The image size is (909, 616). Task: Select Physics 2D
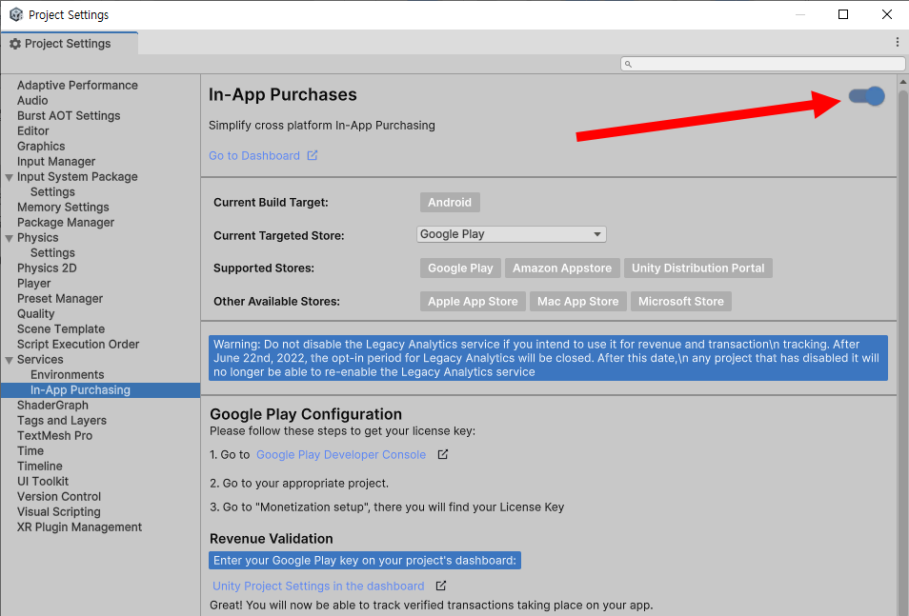[47, 268]
